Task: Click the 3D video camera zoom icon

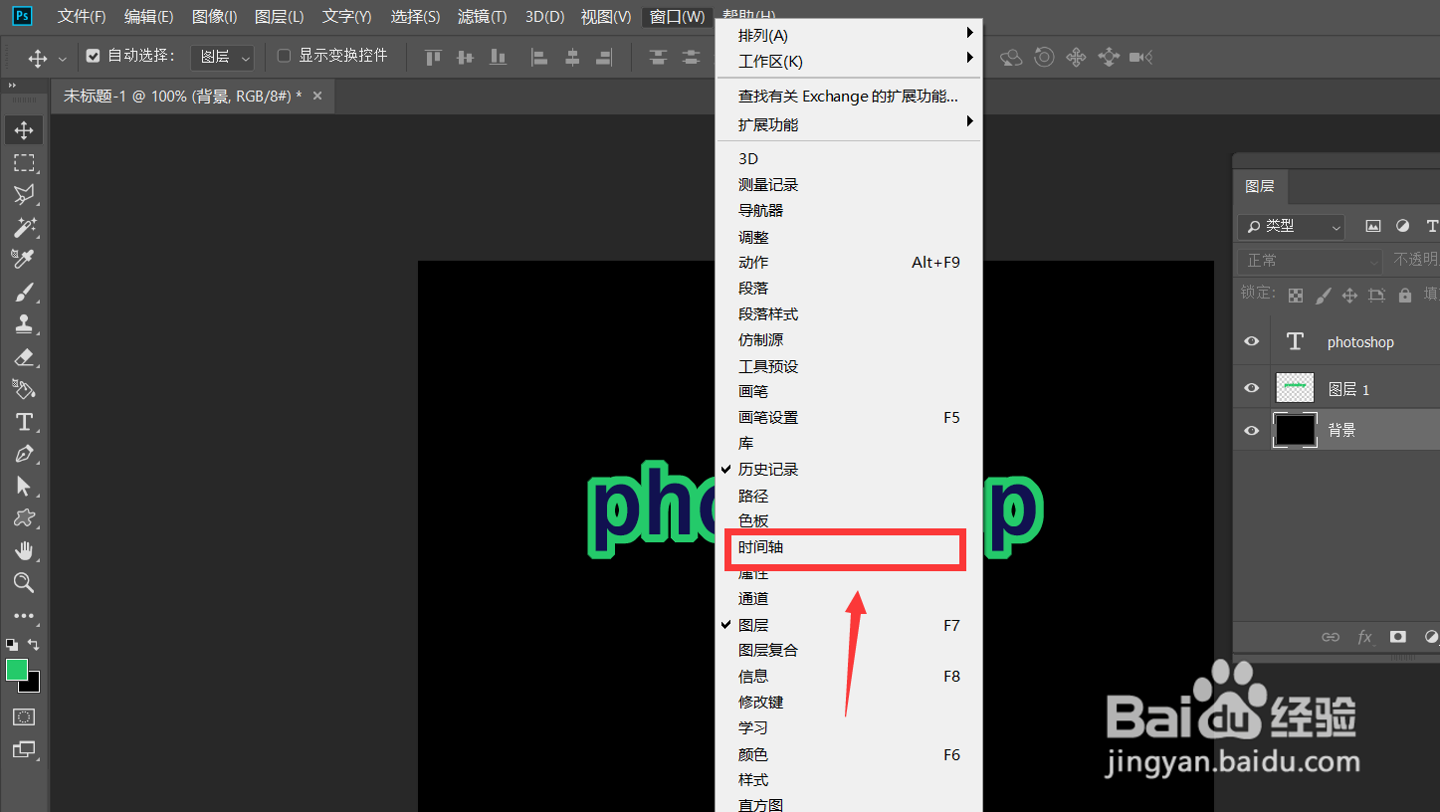Action: click(1140, 58)
